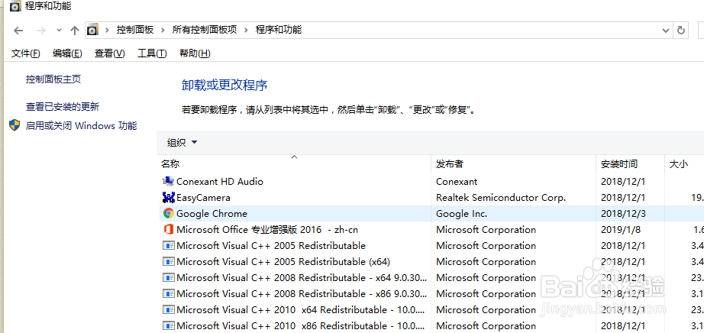Click the Visual C++ 2008 x64 icon
This screenshot has height=333, width=704.
point(168,278)
